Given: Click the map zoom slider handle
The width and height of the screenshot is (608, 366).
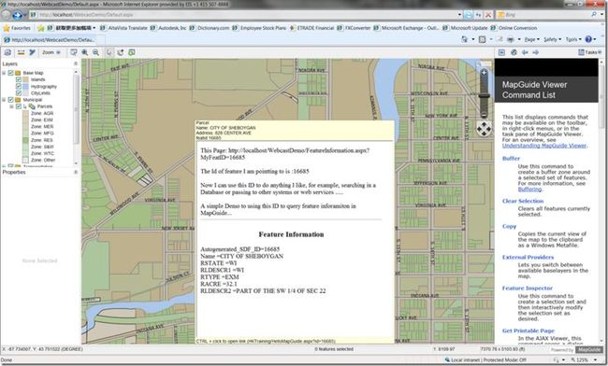Looking at the screenshot, I should pyautogui.click(x=484, y=94).
